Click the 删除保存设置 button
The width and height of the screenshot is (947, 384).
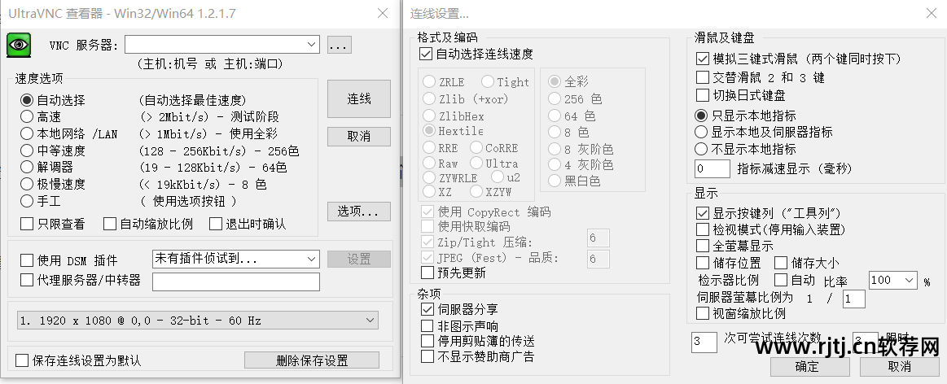(312, 360)
